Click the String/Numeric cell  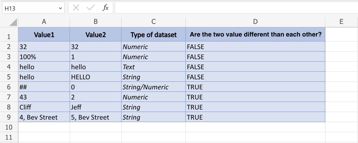[x=153, y=87]
